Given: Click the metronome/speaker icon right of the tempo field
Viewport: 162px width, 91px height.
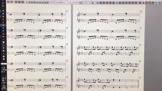Looking at the screenshot, I should coord(93,3).
